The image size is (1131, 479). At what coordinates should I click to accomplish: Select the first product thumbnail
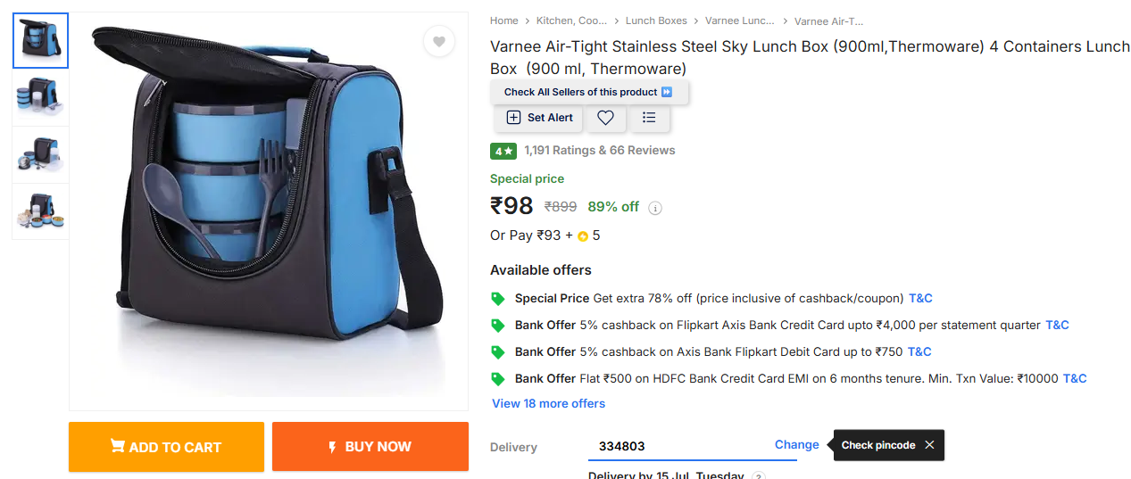coord(40,41)
